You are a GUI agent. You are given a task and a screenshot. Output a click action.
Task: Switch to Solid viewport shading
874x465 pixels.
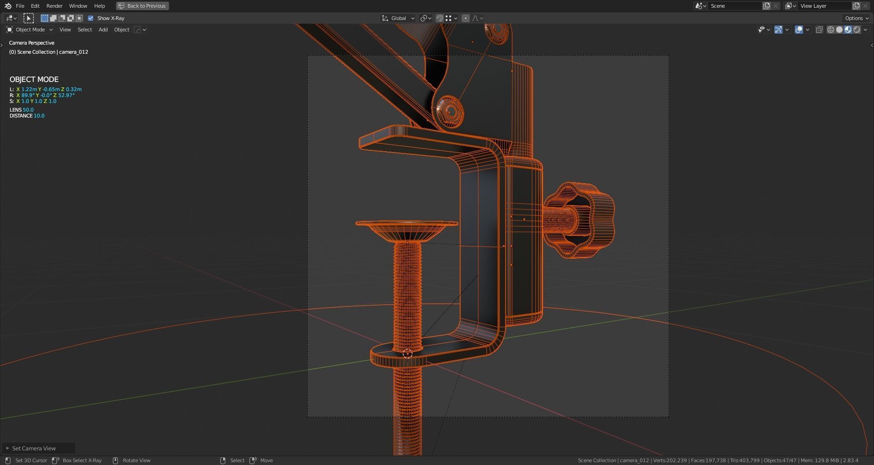[839, 30]
